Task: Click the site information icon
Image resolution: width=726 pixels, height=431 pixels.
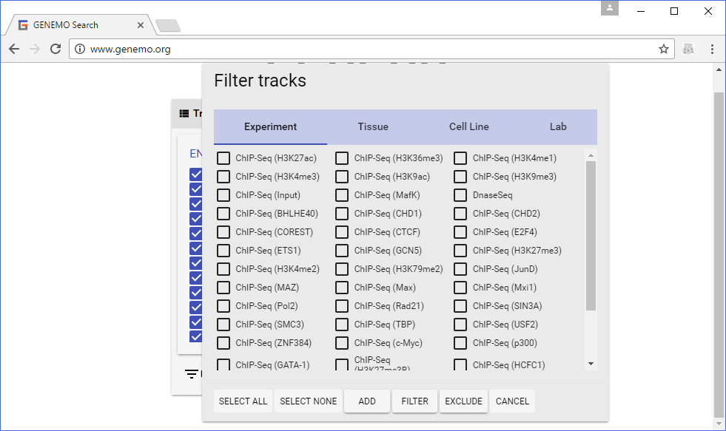Action: click(x=80, y=50)
